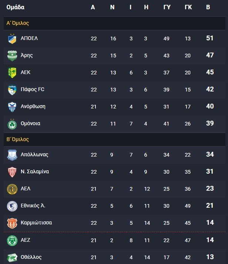This screenshot has width=228, height=264.
Task: Click the Απόλλωνας team crest
Action: point(12,155)
